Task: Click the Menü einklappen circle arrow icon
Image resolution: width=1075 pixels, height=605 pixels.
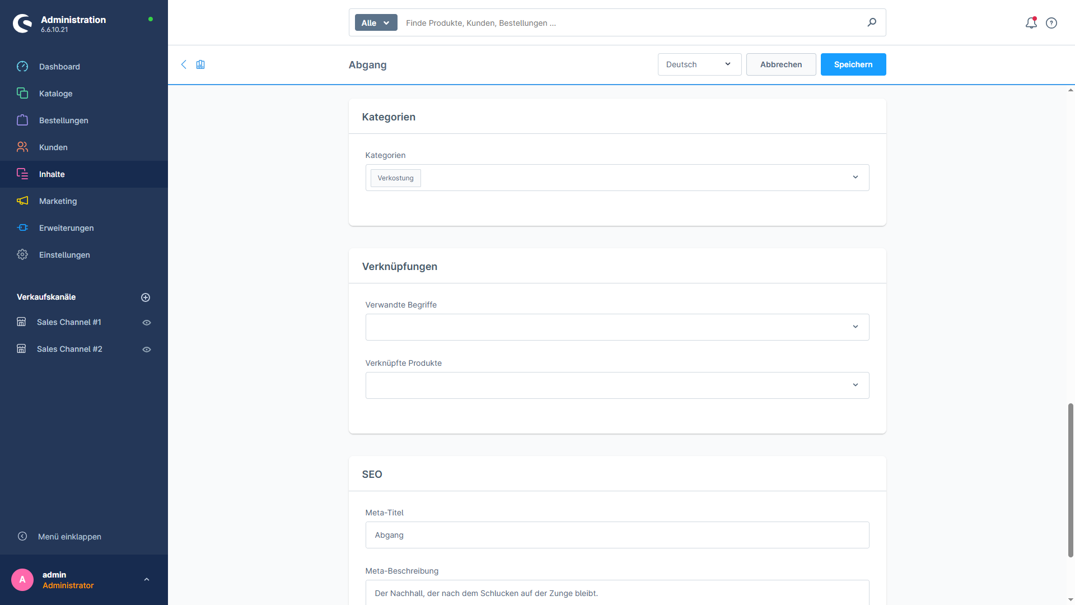Action: pyautogui.click(x=22, y=537)
